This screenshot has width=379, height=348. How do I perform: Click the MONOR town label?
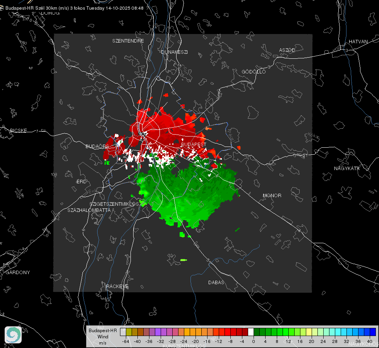pyautogui.click(x=272, y=195)
